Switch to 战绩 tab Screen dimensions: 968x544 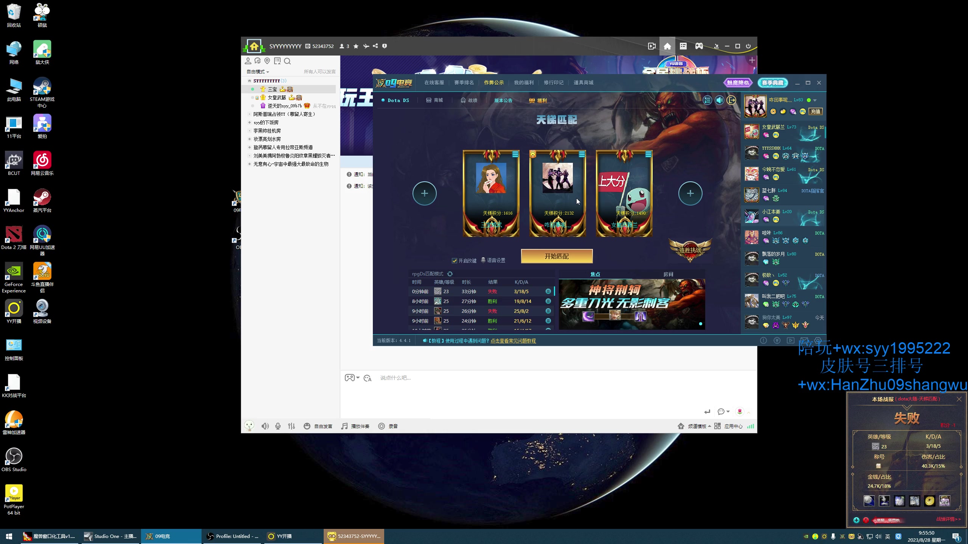coord(469,100)
